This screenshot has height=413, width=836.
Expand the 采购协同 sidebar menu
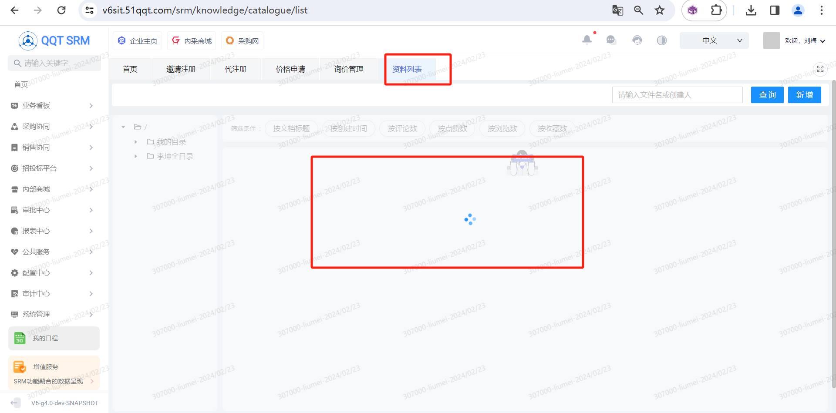(x=54, y=127)
